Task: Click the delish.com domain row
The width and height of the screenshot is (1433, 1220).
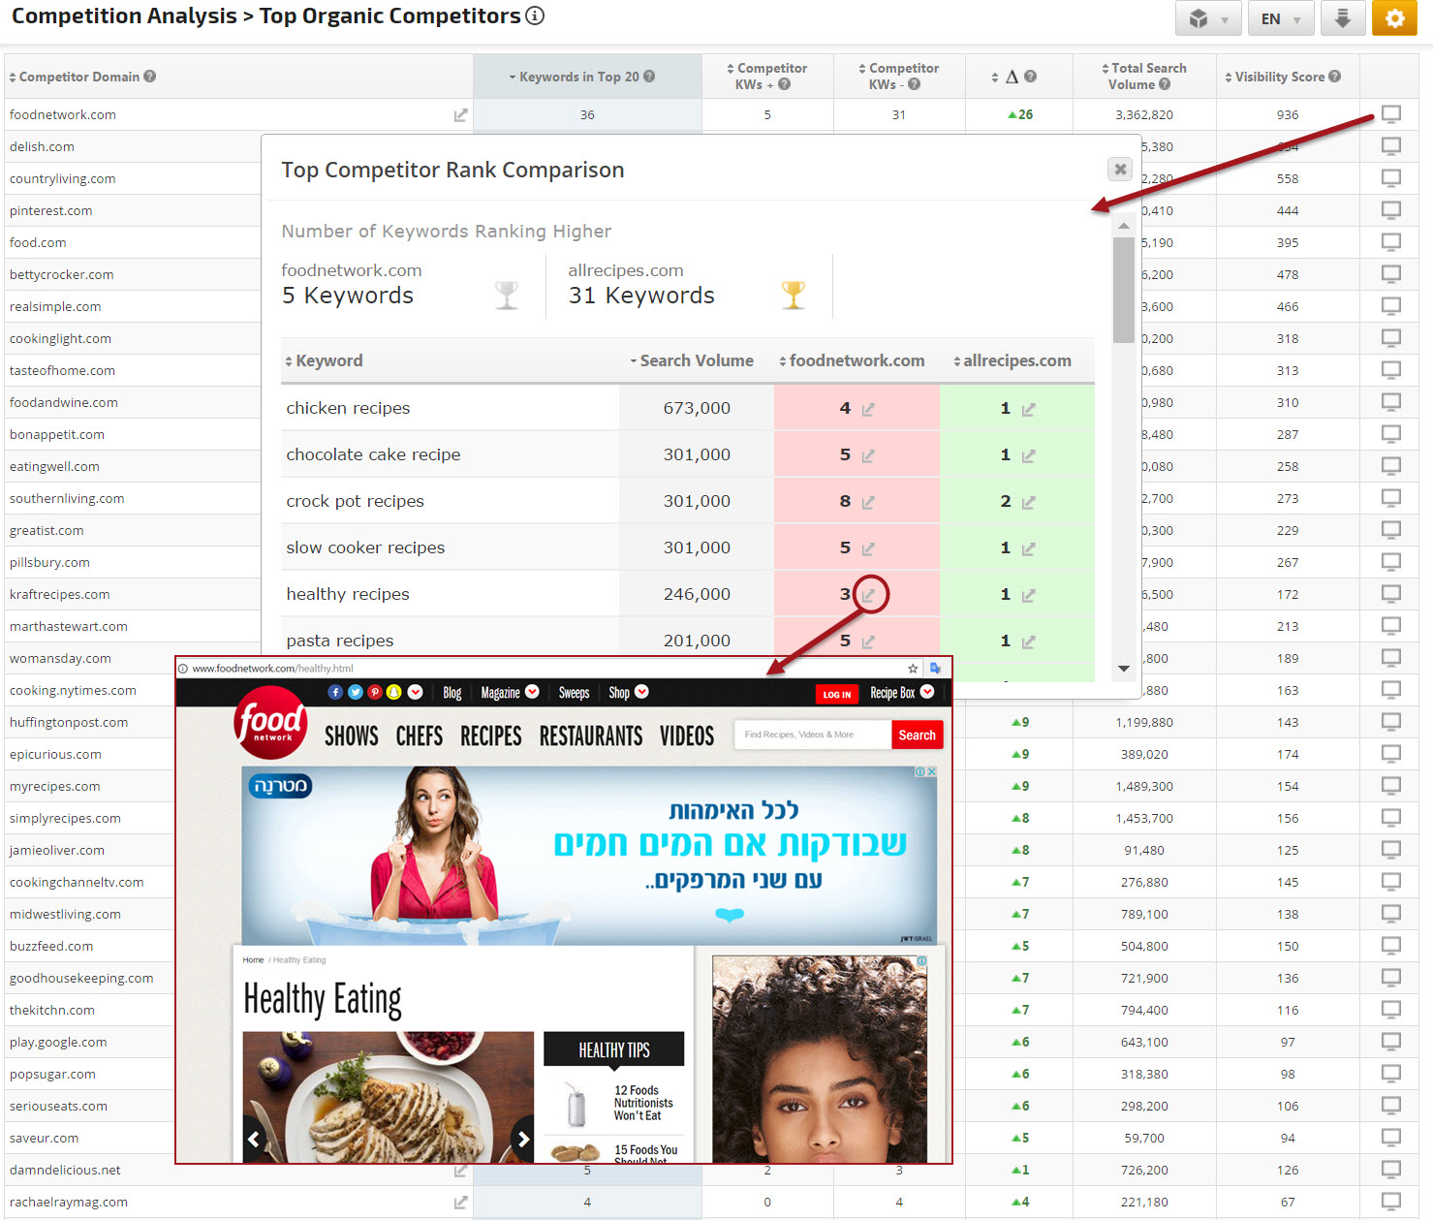Action: (42, 146)
